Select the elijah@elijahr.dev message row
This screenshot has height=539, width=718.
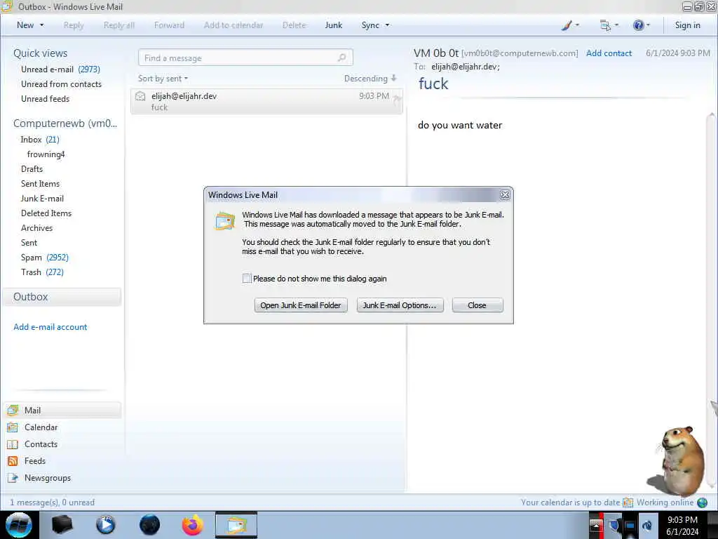(x=266, y=101)
